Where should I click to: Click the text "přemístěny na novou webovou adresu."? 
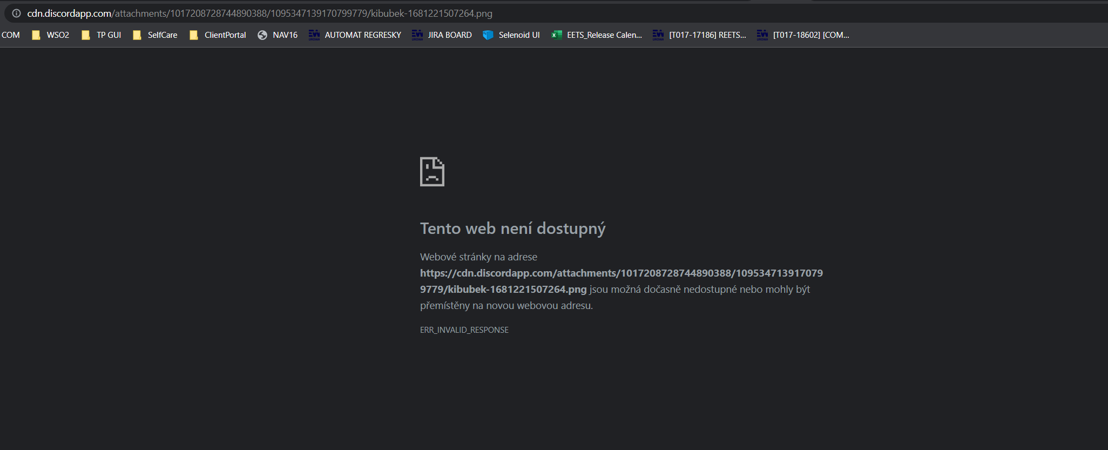click(506, 306)
